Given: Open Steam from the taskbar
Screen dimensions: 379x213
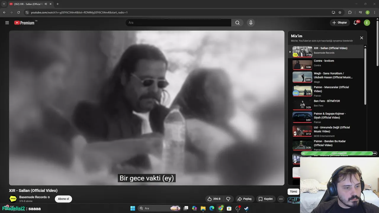Looking at the screenshot, I should 246,208.
